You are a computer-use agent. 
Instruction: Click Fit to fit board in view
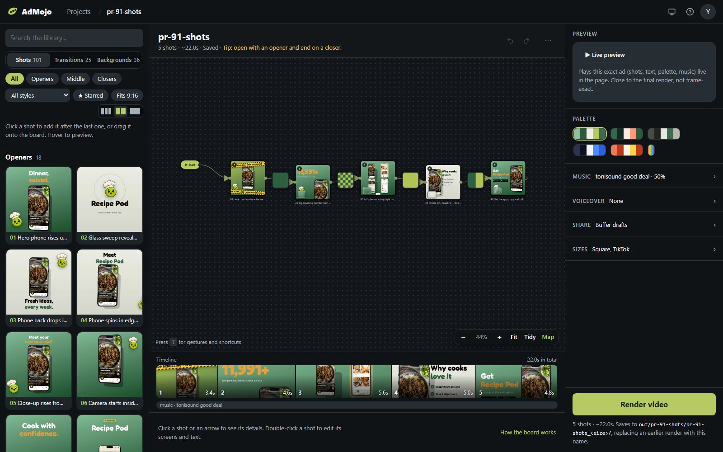pos(514,337)
